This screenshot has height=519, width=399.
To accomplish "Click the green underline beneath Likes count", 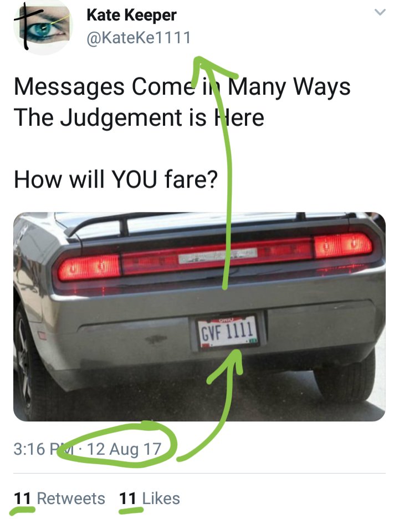I will click(x=131, y=510).
